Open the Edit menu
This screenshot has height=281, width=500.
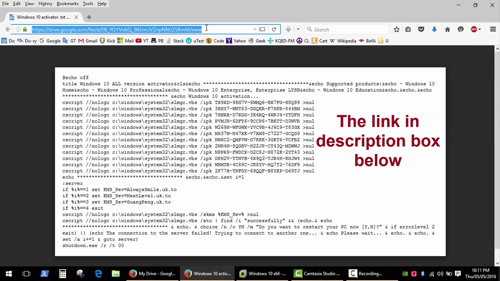(17, 4)
